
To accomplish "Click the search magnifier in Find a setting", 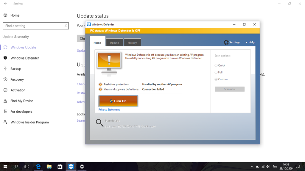I will 66,26.
